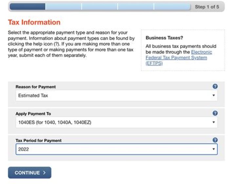Screen dimensions: 236x193
Task: Follow the Electronic Federal Tax Payment System link
Action: click(x=179, y=57)
